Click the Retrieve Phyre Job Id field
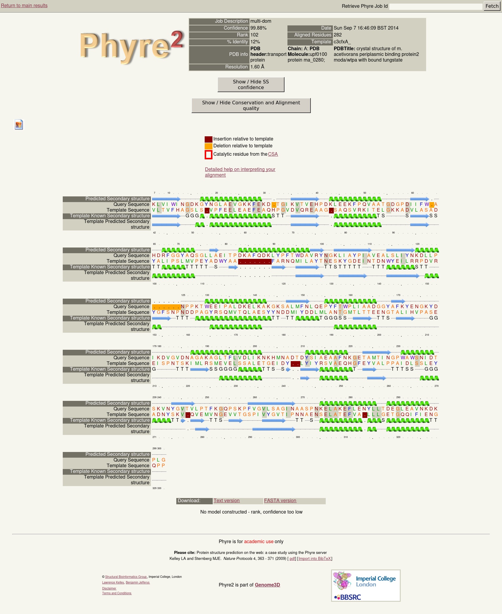502x614 pixels. (436, 6)
